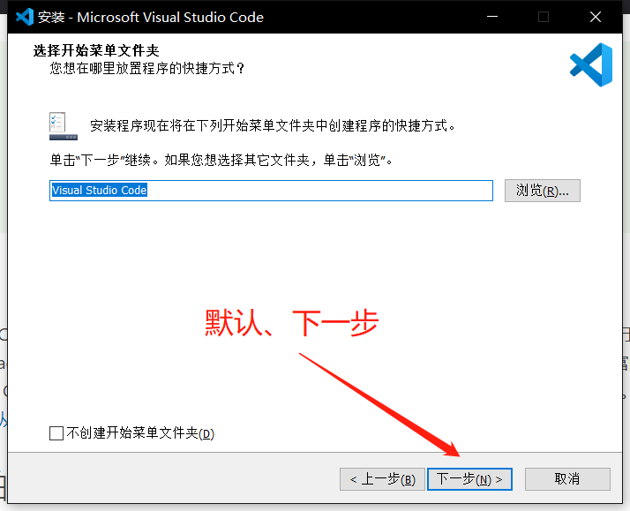Click the 单击“下一步”继续 instruction text
630x511 pixels.
221,160
